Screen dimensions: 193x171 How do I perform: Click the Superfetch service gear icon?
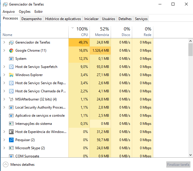point(11,67)
